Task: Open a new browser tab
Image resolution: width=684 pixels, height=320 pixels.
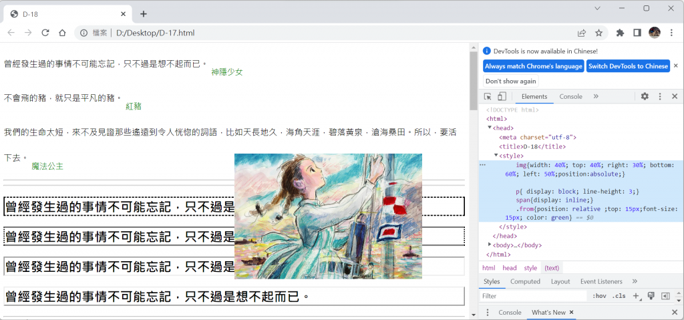Action: point(144,14)
